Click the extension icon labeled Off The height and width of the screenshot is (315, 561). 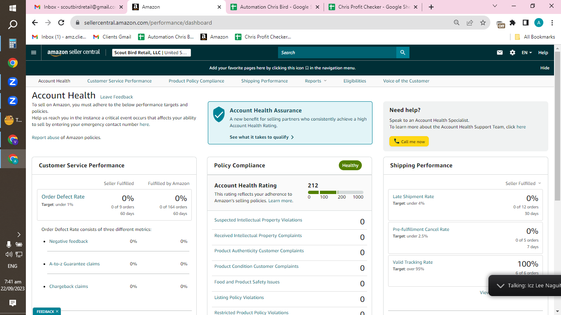point(500,24)
